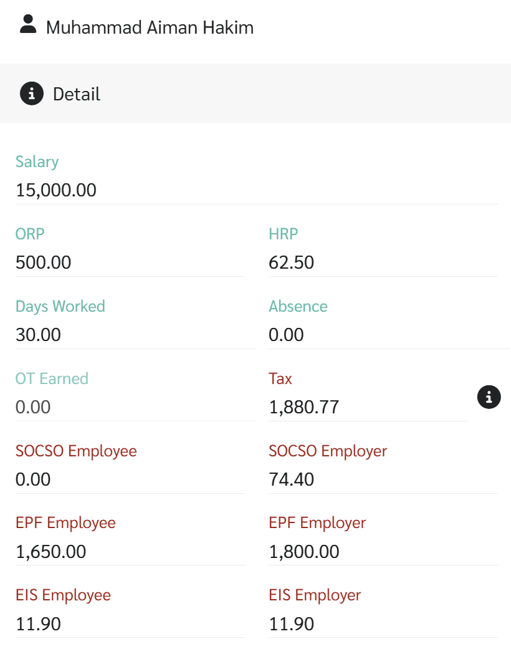Click the Days Worked label
Image resolution: width=511 pixels, height=649 pixels.
pyautogui.click(x=60, y=307)
